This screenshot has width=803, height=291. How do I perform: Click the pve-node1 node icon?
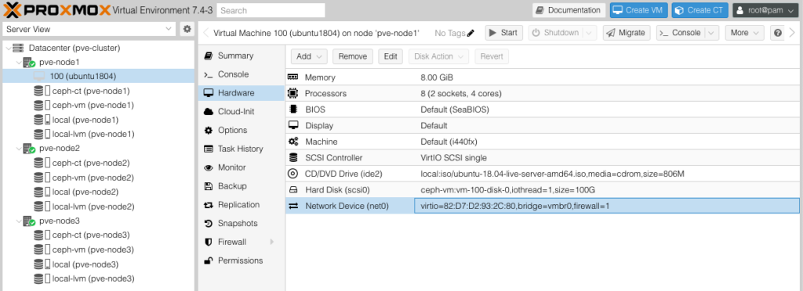[x=30, y=63]
